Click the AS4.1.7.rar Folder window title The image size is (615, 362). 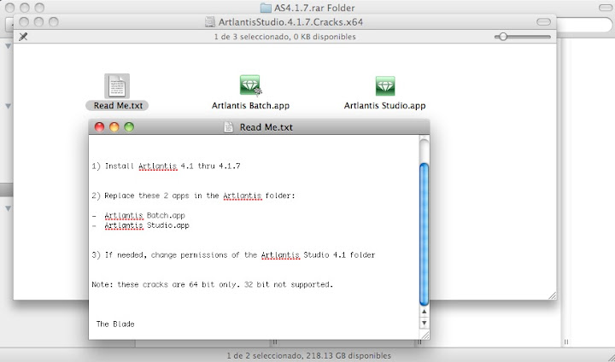click(x=314, y=8)
